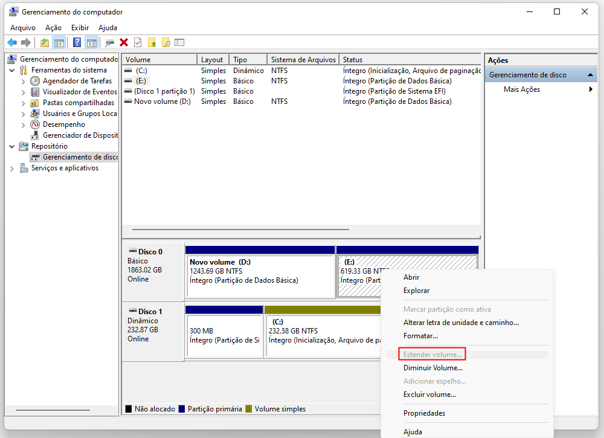Screen dimensions: 604x438
Task: Click the blue question mark Help icon
Action: point(77,42)
